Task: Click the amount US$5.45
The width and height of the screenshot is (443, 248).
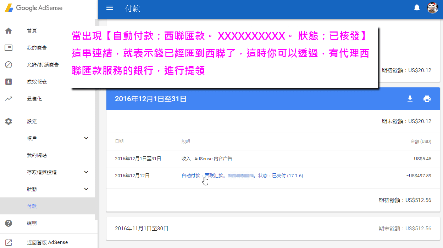Action: [422, 158]
